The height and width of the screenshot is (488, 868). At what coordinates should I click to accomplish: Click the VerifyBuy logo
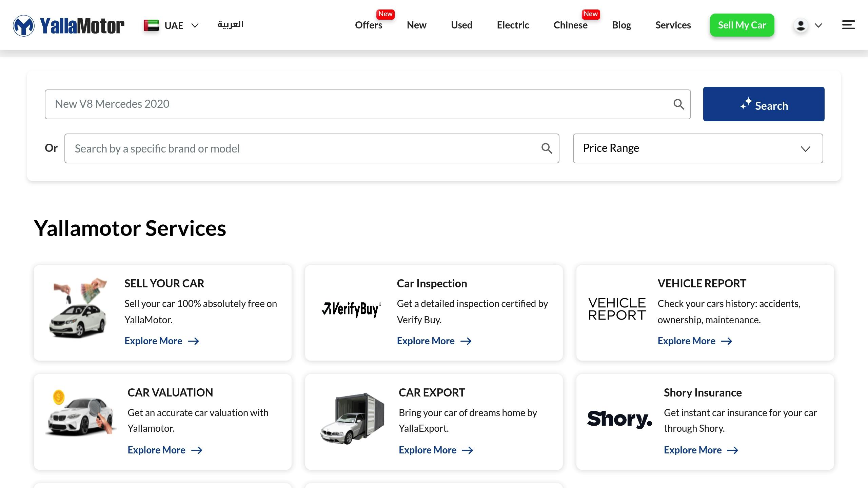click(351, 309)
